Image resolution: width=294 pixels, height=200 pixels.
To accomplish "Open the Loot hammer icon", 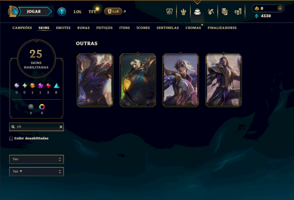I will click(x=211, y=12).
